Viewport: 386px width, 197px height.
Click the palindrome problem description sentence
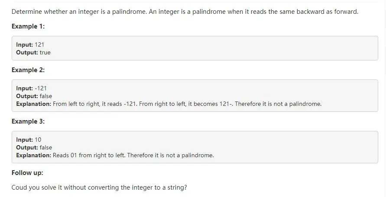coord(185,12)
